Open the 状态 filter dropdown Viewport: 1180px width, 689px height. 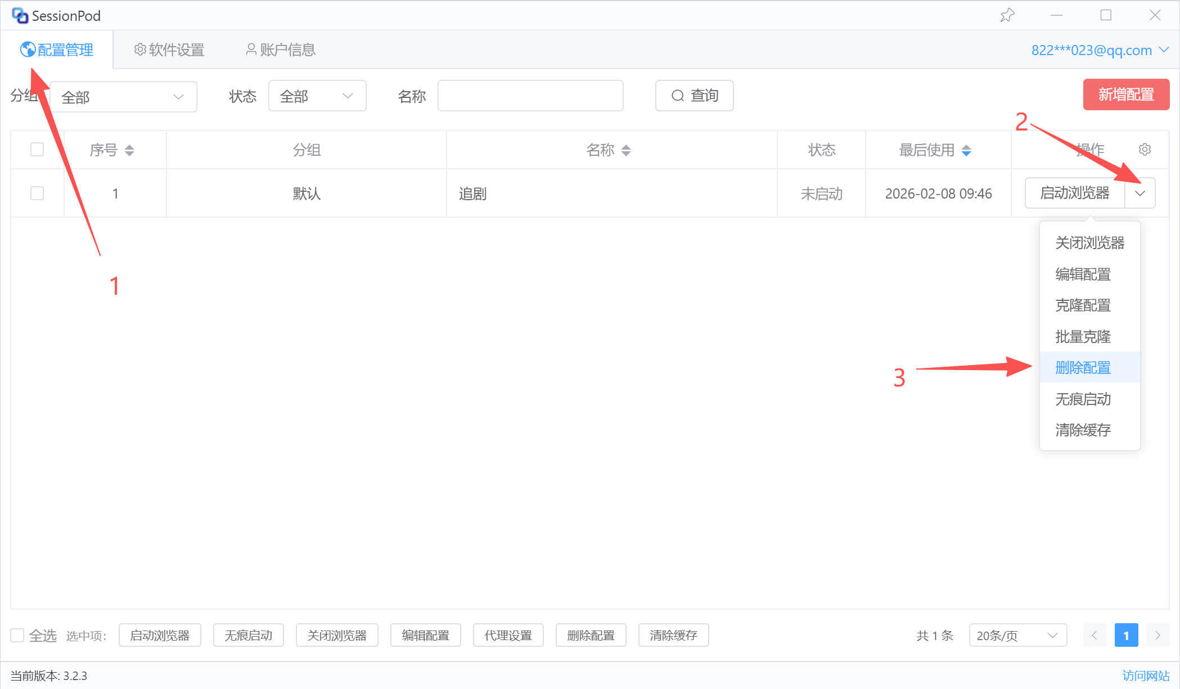coord(317,96)
